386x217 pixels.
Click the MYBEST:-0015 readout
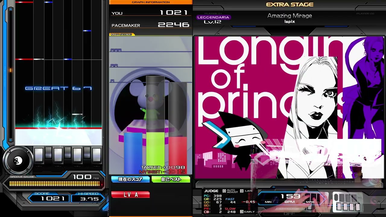[x=162, y=172]
